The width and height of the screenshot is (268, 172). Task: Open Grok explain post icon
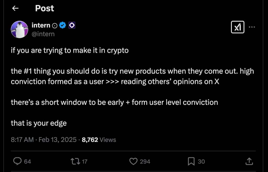(237, 27)
